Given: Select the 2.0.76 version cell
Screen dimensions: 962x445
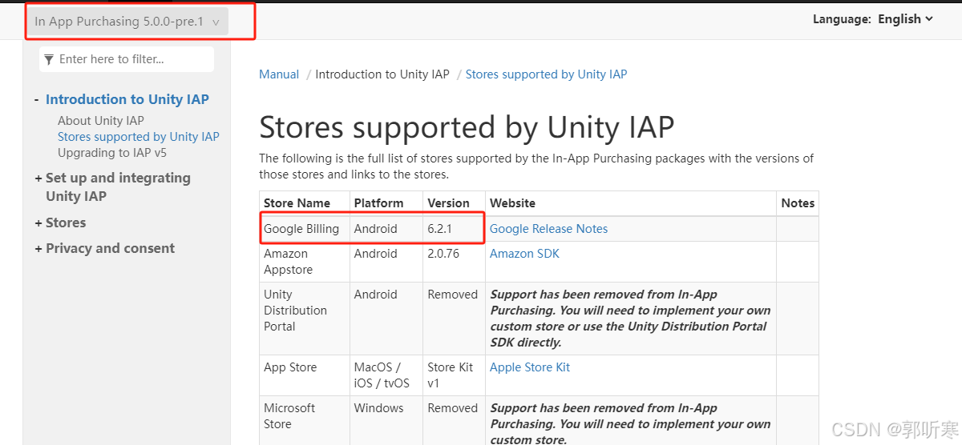Looking at the screenshot, I should click(454, 262).
